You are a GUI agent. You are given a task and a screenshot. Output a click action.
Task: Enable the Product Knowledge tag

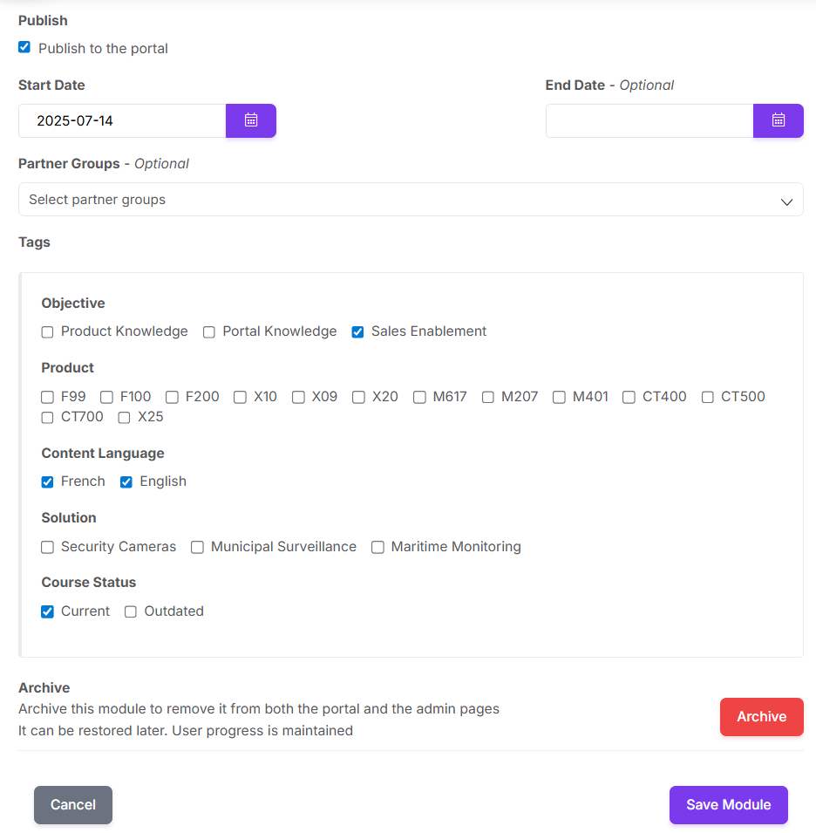click(x=47, y=332)
